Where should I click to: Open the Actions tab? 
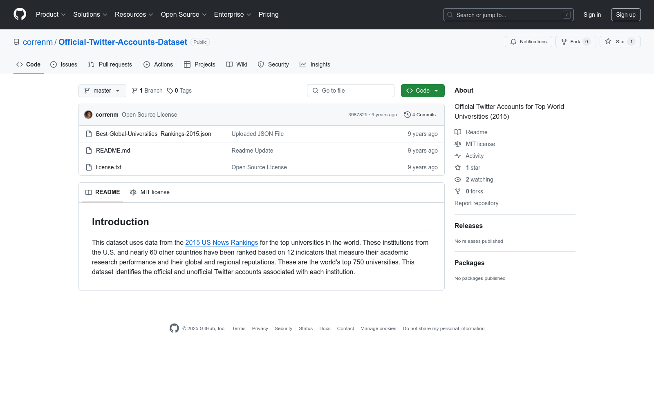[x=158, y=64]
